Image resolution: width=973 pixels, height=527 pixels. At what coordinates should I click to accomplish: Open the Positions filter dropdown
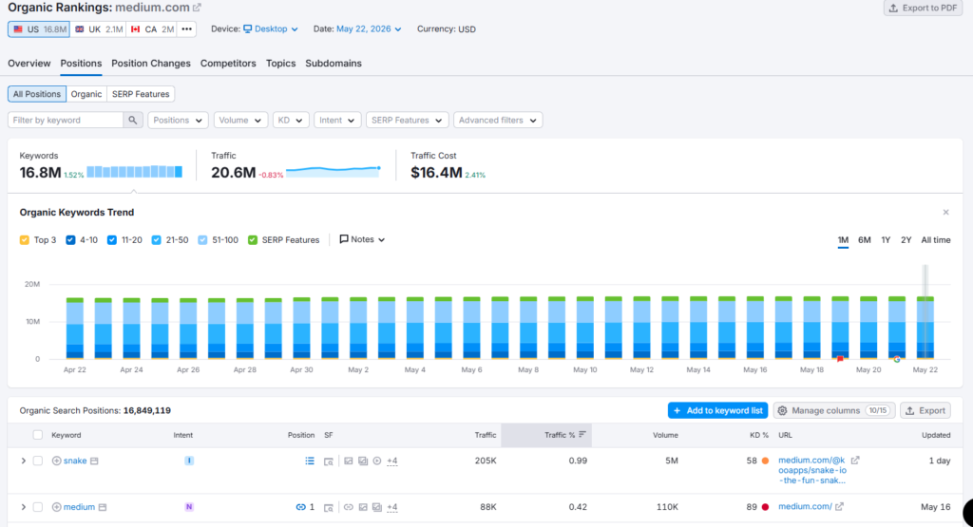[178, 121]
